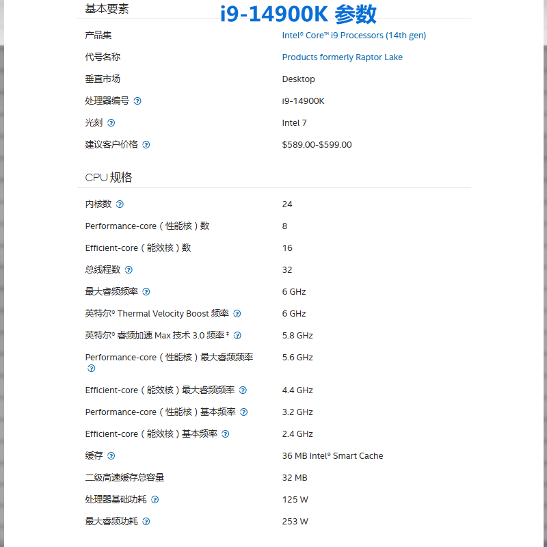Click the 125 W base power value
Image resolution: width=547 pixels, height=547 pixels.
[295, 500]
